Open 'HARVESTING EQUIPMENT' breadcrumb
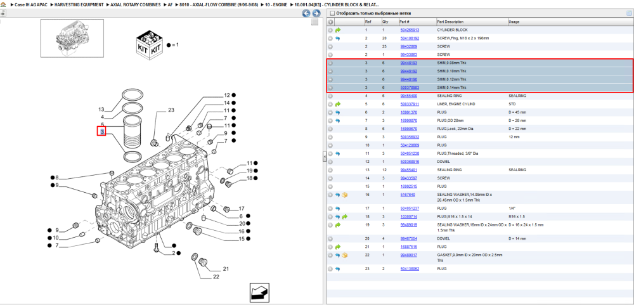The height and width of the screenshot is (305, 634). click(79, 4)
